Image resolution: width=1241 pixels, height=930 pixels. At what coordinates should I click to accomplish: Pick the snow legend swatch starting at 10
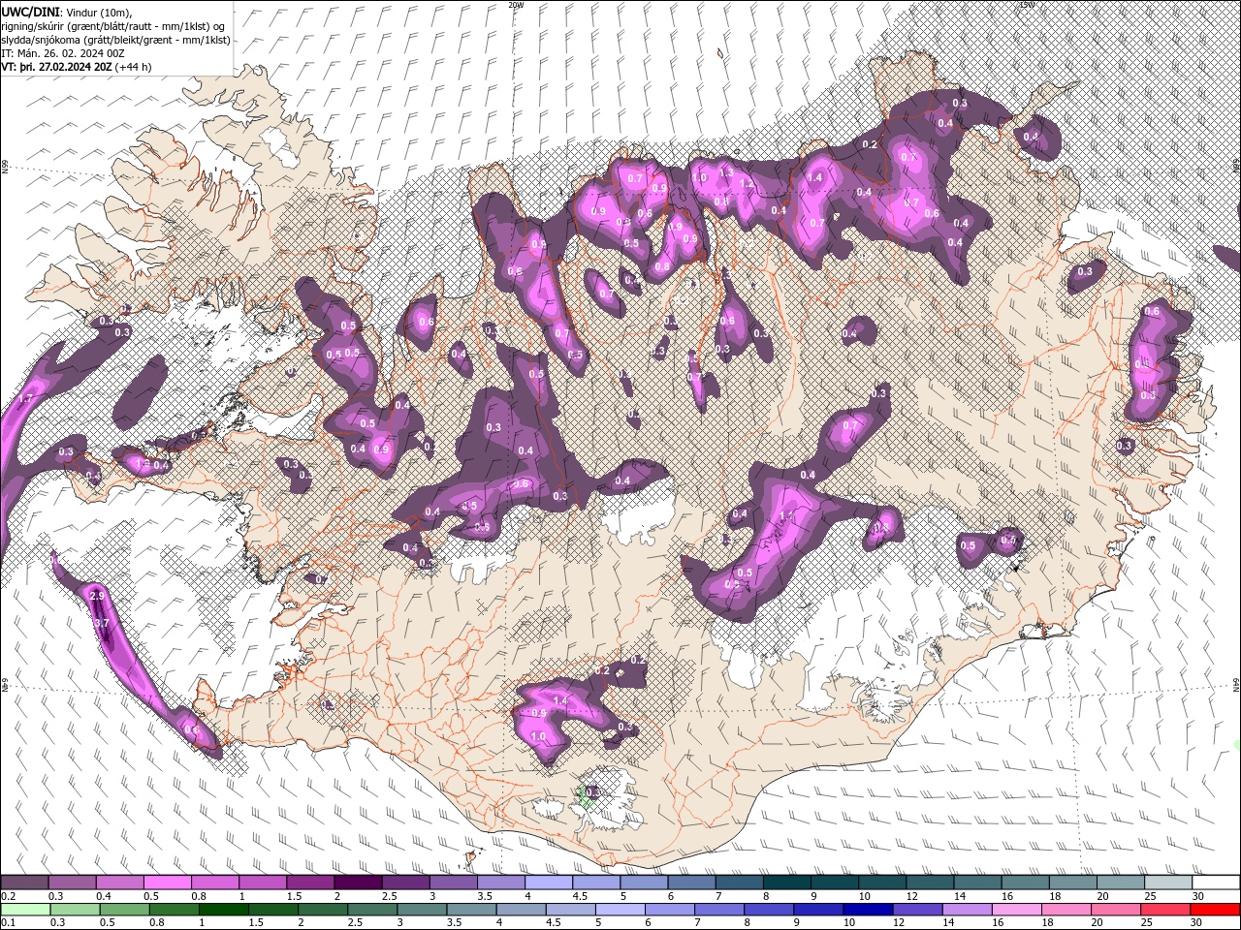(x=881, y=883)
